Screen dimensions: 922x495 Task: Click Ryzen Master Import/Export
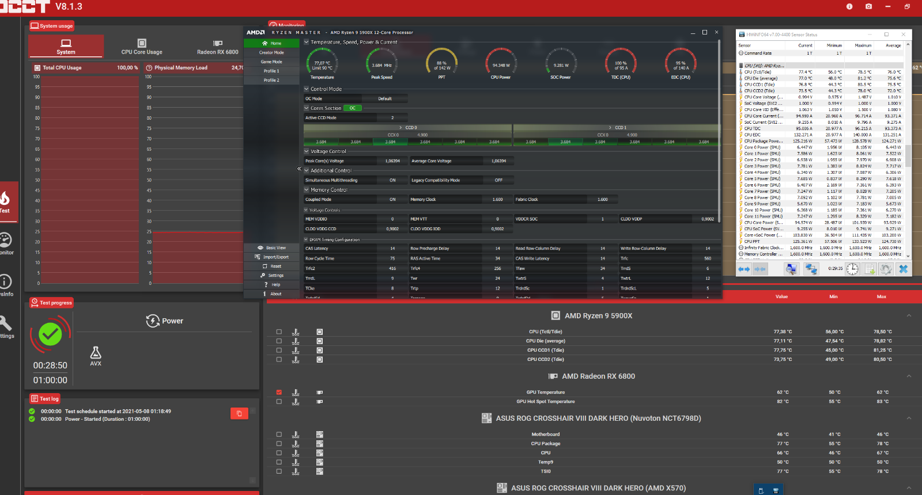(271, 257)
